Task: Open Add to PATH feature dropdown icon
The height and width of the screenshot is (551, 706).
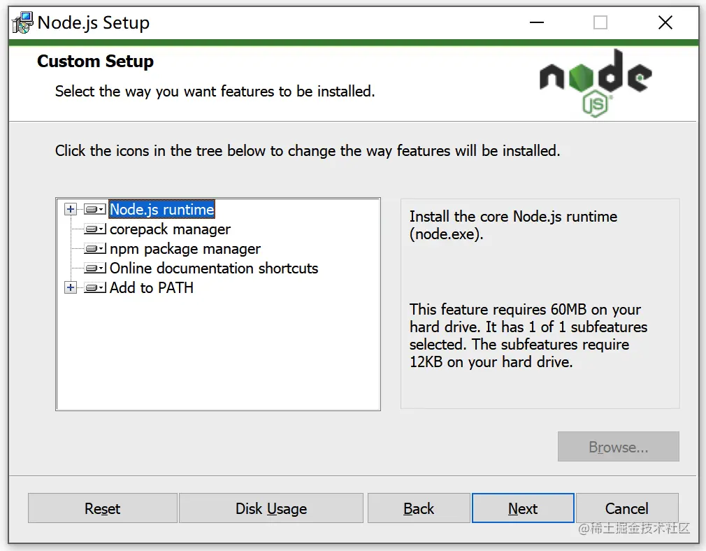Action: click(x=95, y=288)
